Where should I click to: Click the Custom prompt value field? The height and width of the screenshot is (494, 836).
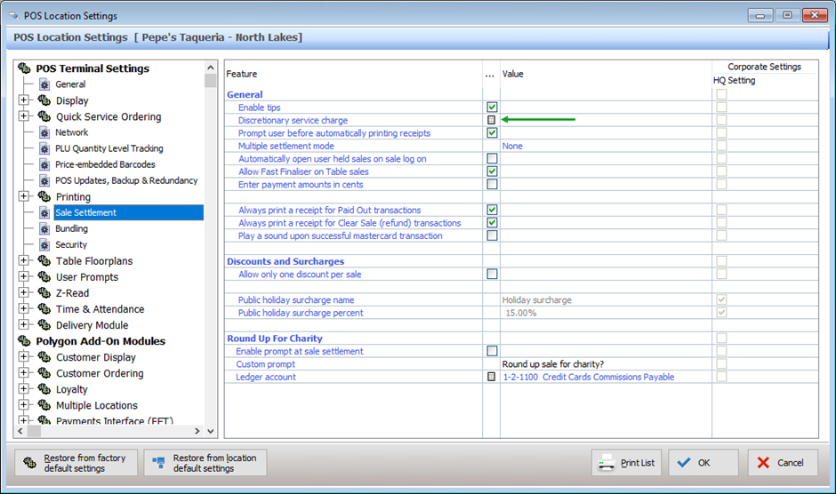coord(605,364)
